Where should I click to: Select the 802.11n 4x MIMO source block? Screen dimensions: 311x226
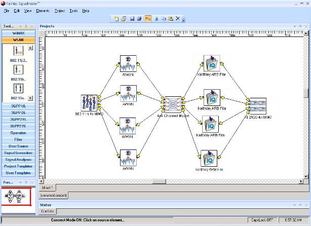point(89,102)
